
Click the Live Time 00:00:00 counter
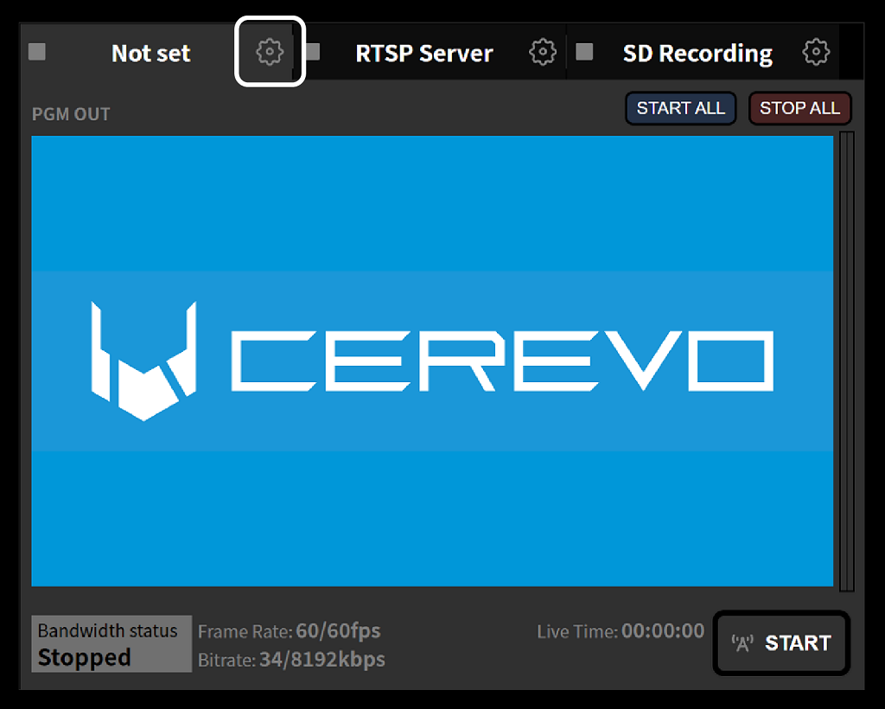click(x=621, y=630)
